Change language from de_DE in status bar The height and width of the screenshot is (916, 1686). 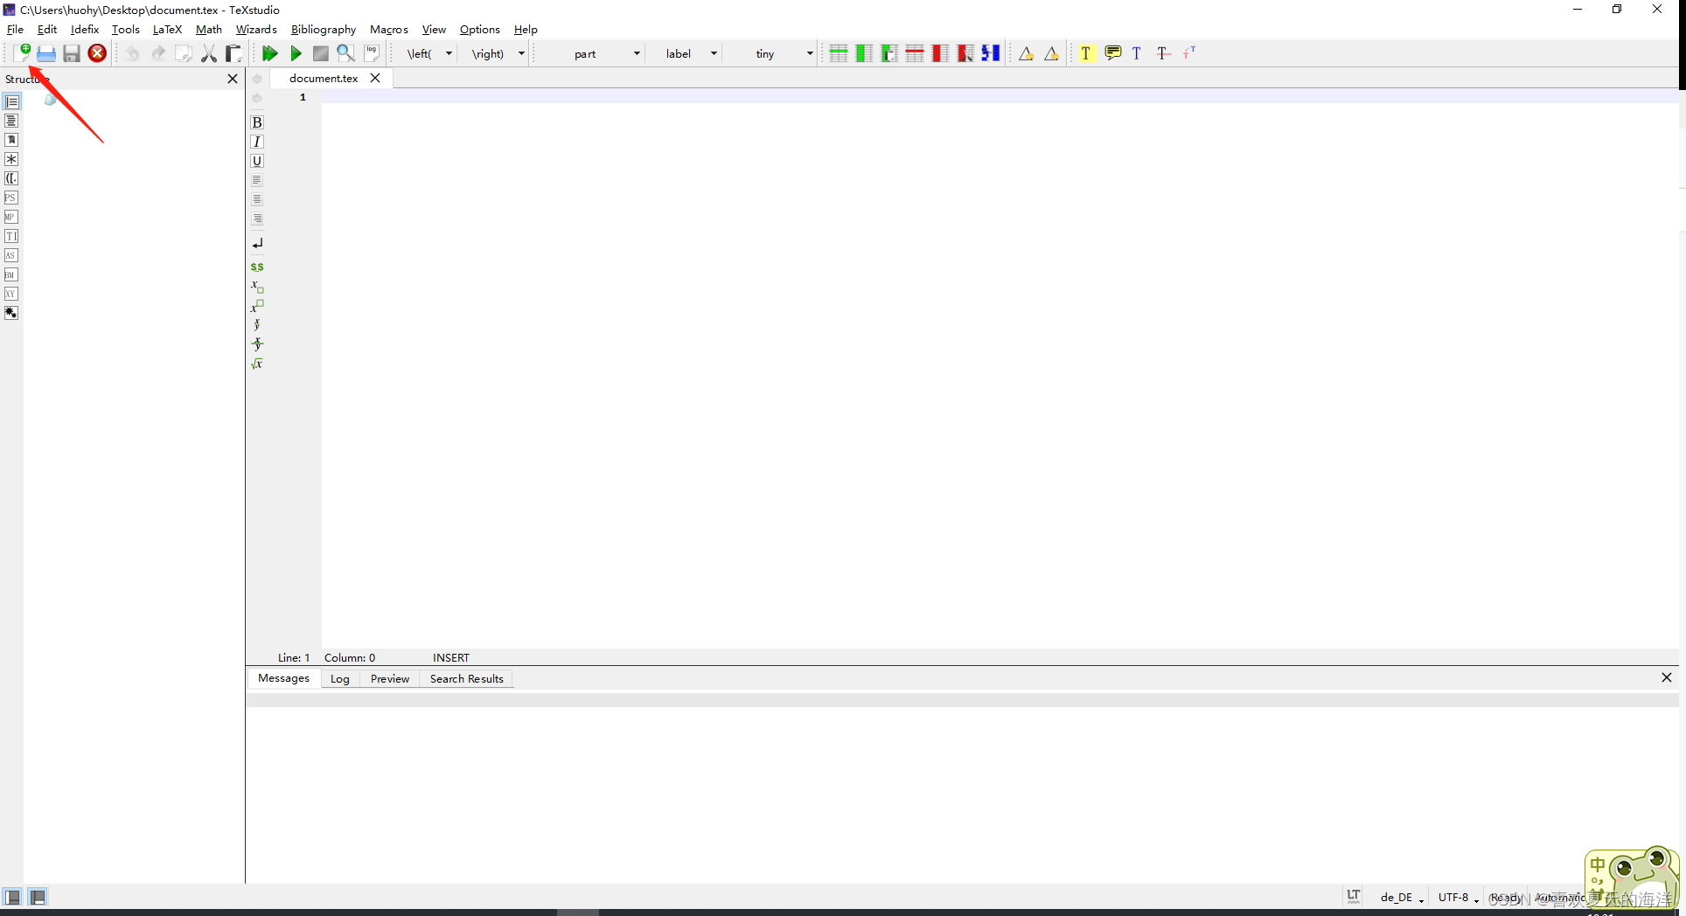point(1402,898)
